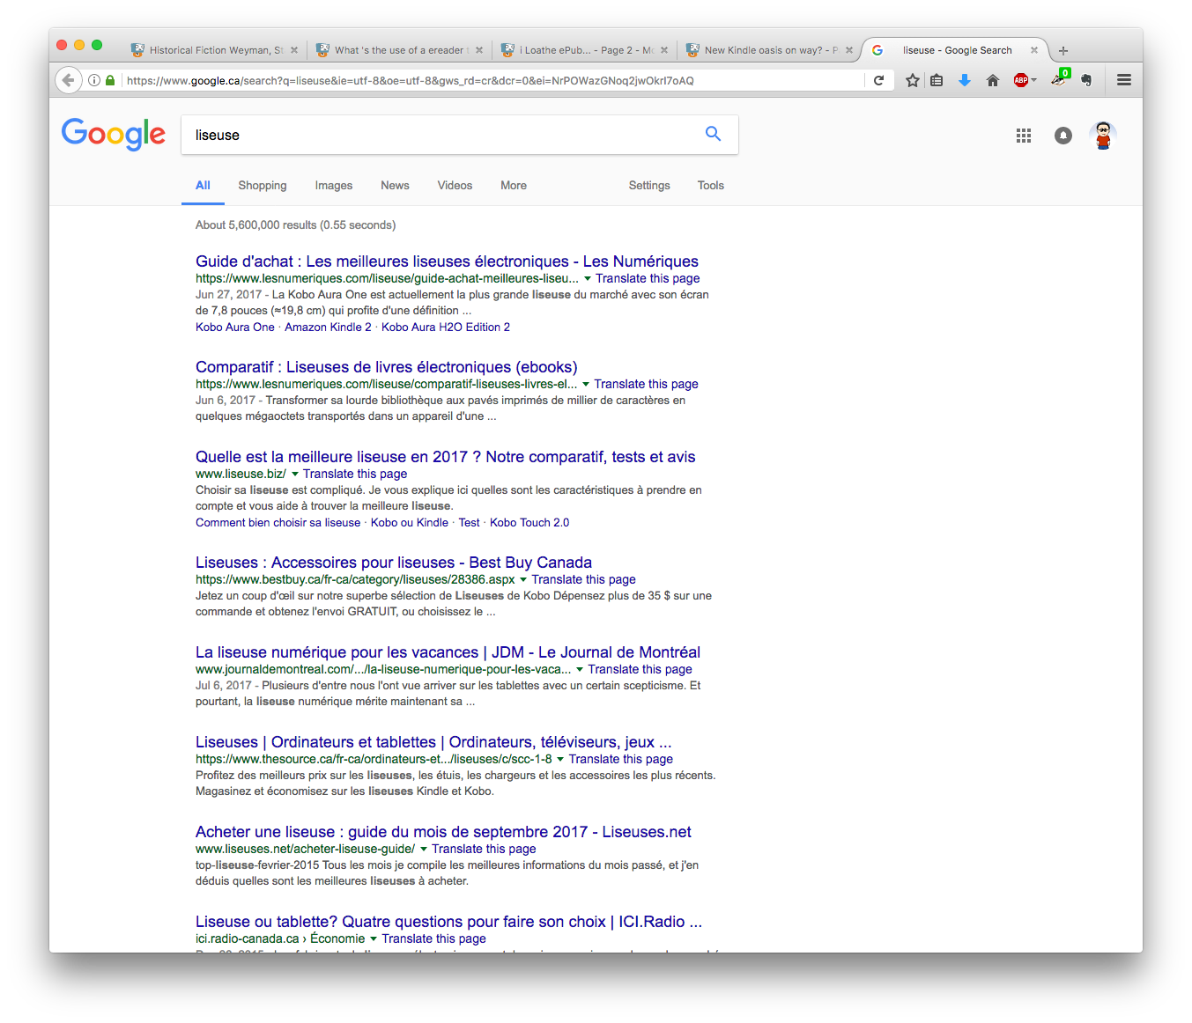The image size is (1192, 1023).
Task: Close the 'What's the use of a ereader' tab
Action: [x=479, y=50]
